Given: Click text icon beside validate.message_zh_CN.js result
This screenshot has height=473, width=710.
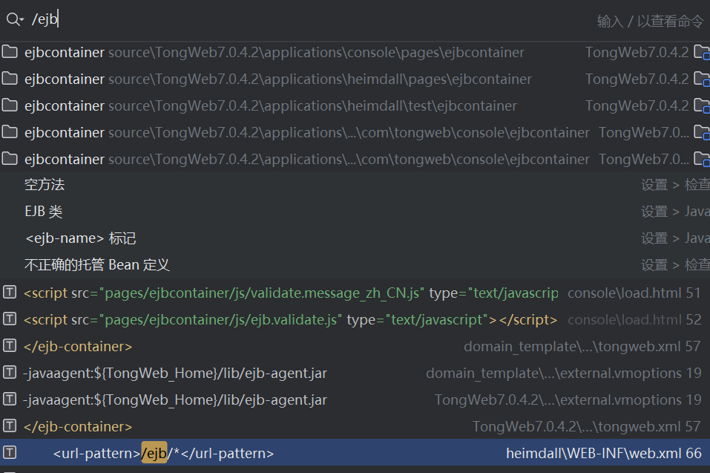Looking at the screenshot, I should pyautogui.click(x=10, y=293).
